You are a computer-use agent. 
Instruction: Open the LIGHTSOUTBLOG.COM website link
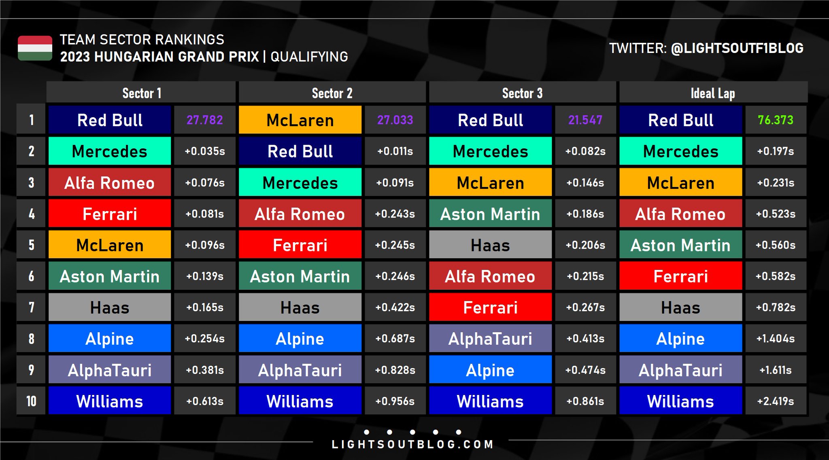pos(412,445)
